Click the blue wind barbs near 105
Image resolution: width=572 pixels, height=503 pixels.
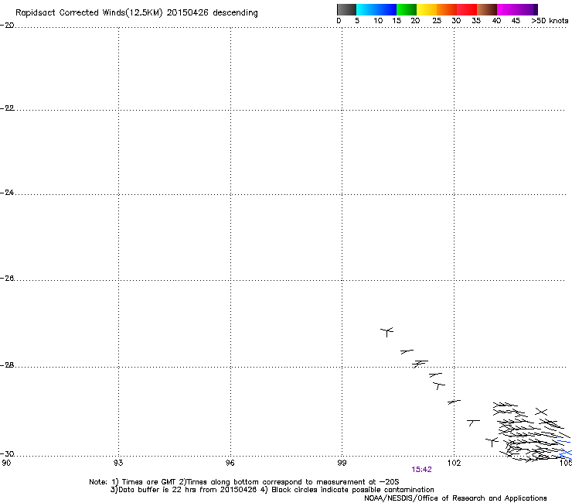click(x=565, y=450)
